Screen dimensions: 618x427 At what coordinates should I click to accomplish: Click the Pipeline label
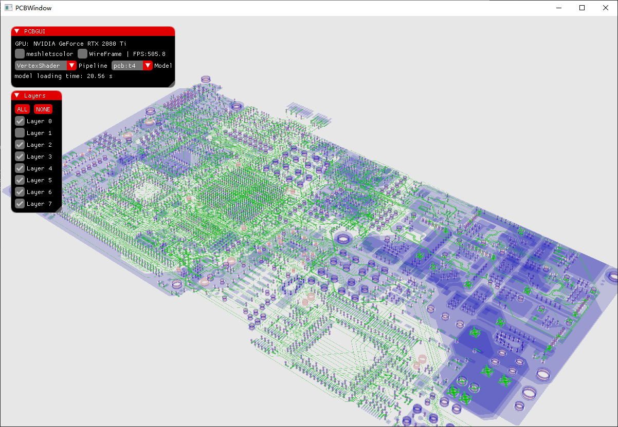93,66
